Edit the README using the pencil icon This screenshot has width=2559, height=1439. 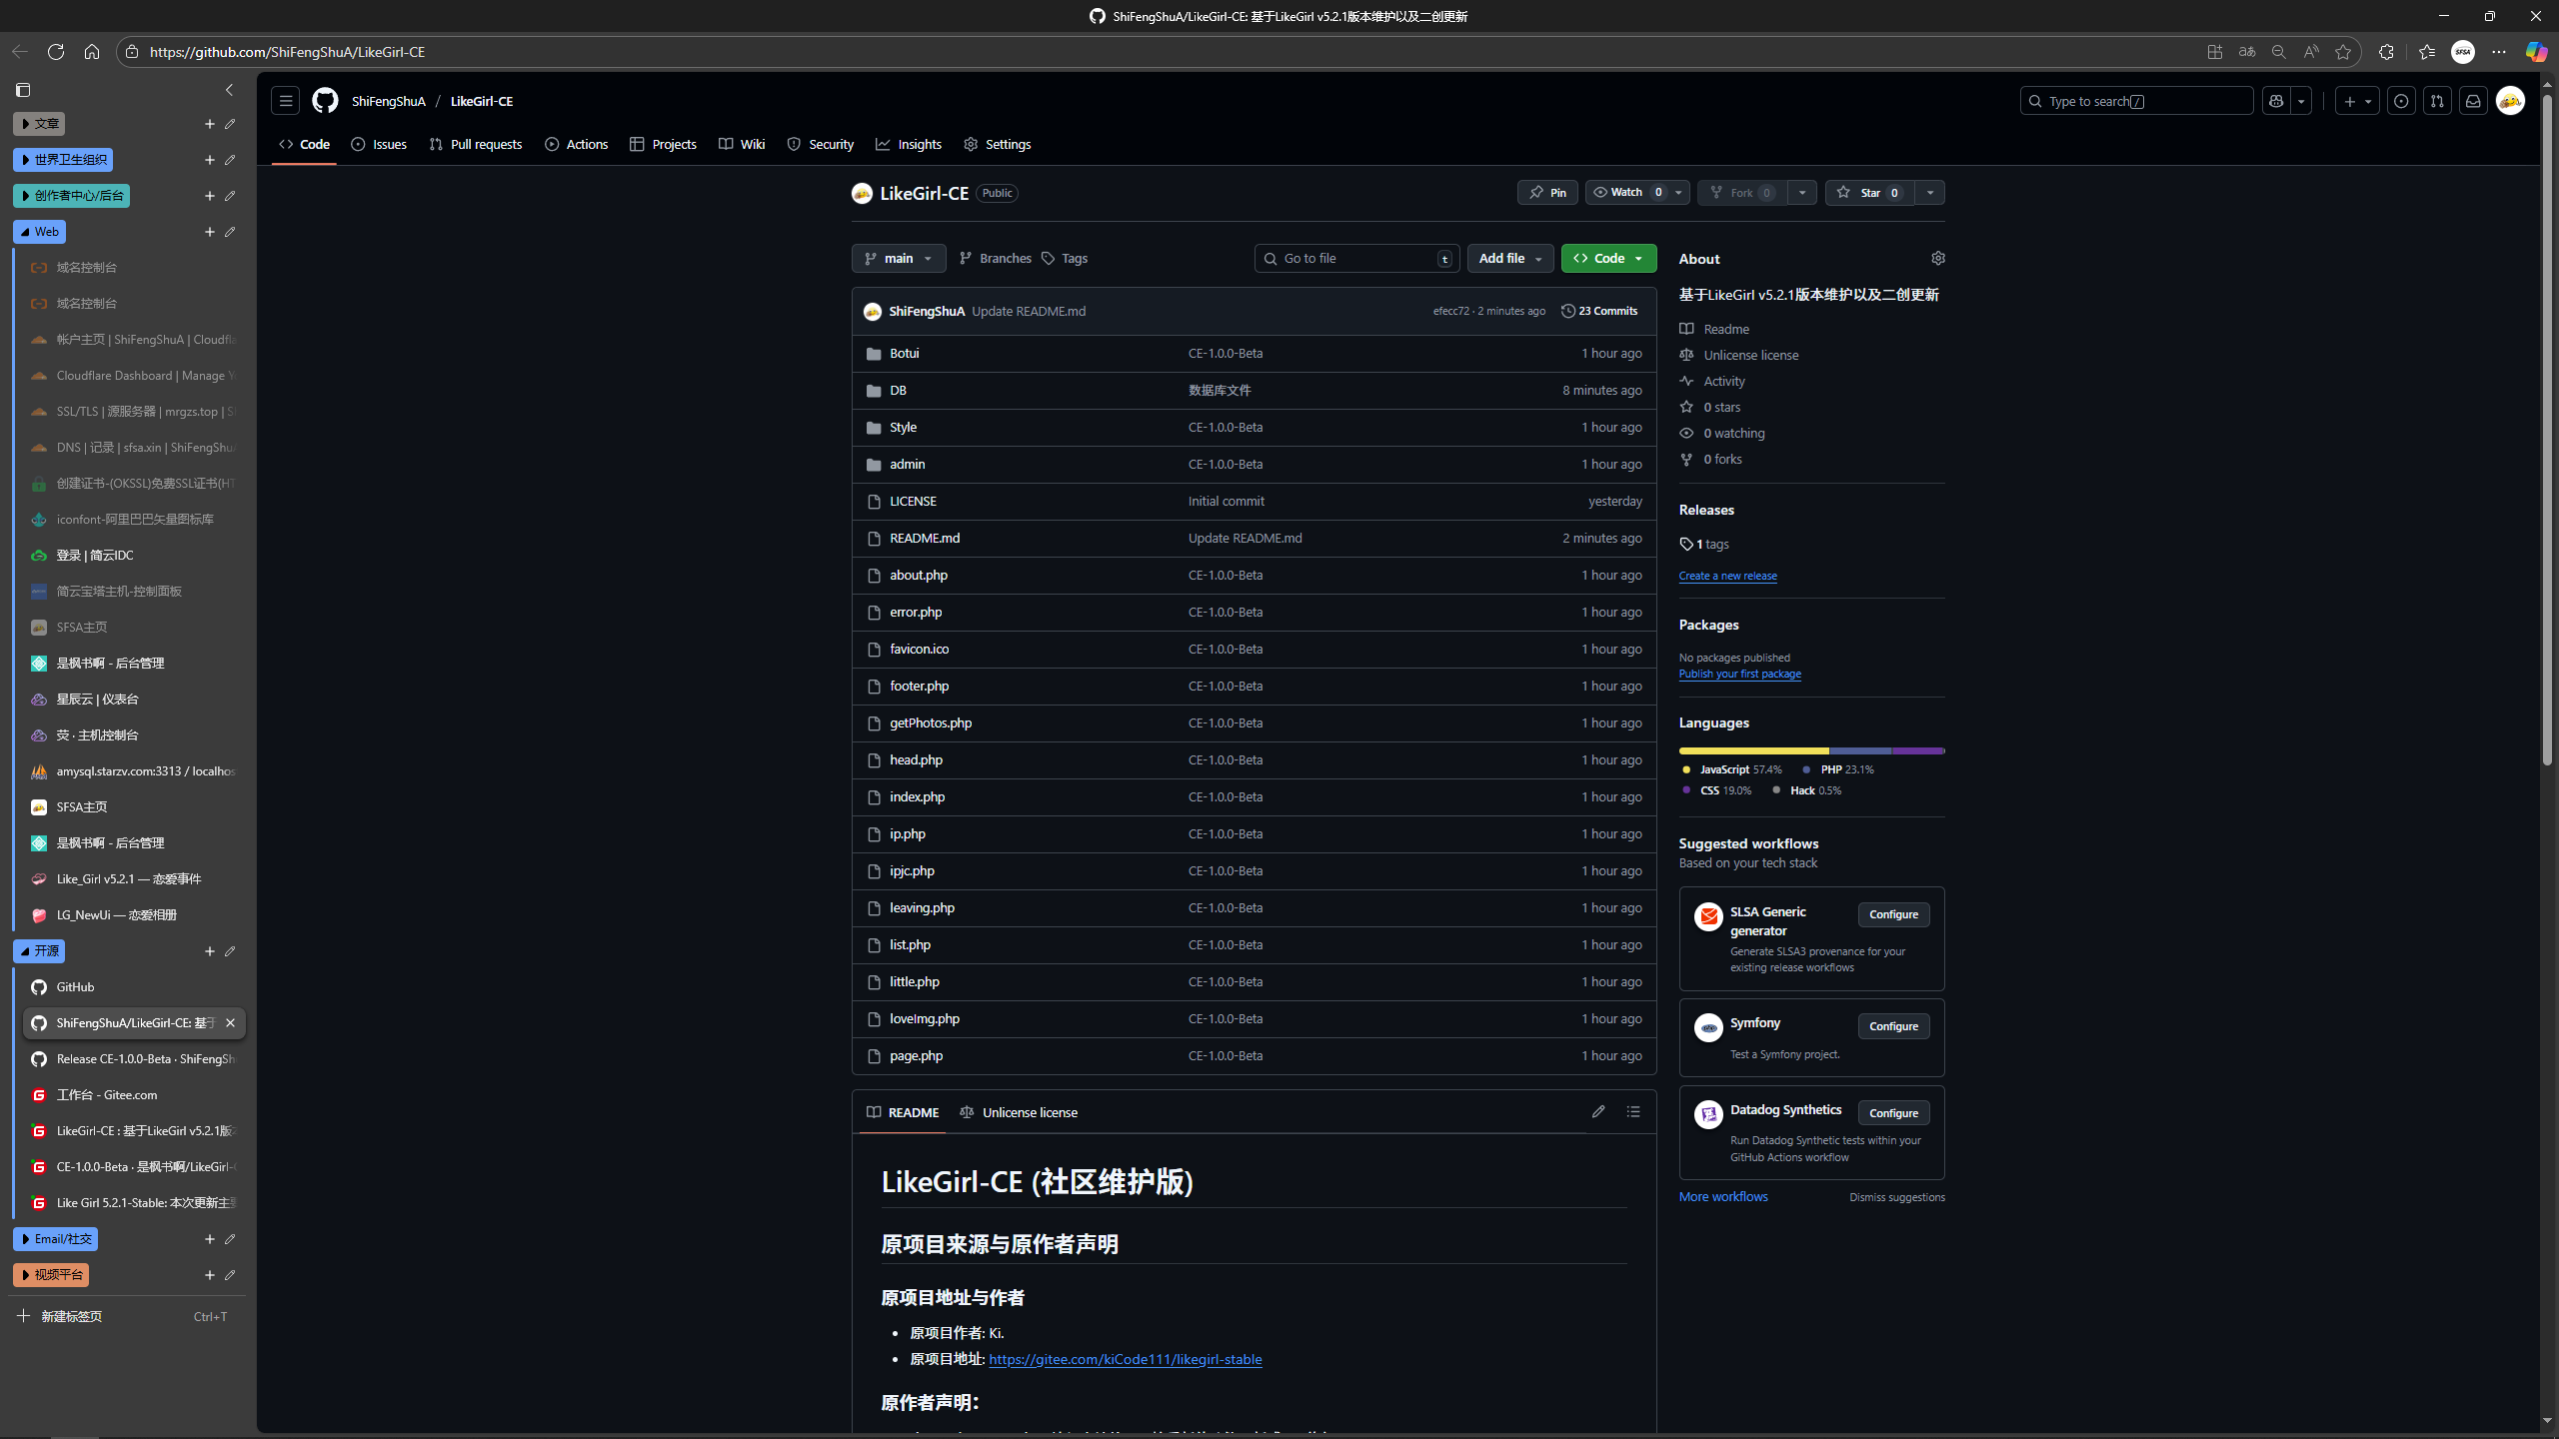pyautogui.click(x=1597, y=1111)
